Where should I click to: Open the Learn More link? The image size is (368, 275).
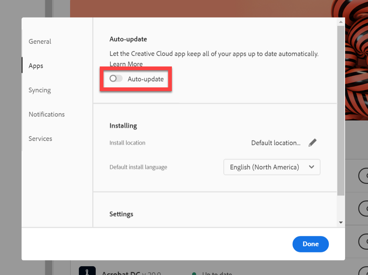pos(126,64)
